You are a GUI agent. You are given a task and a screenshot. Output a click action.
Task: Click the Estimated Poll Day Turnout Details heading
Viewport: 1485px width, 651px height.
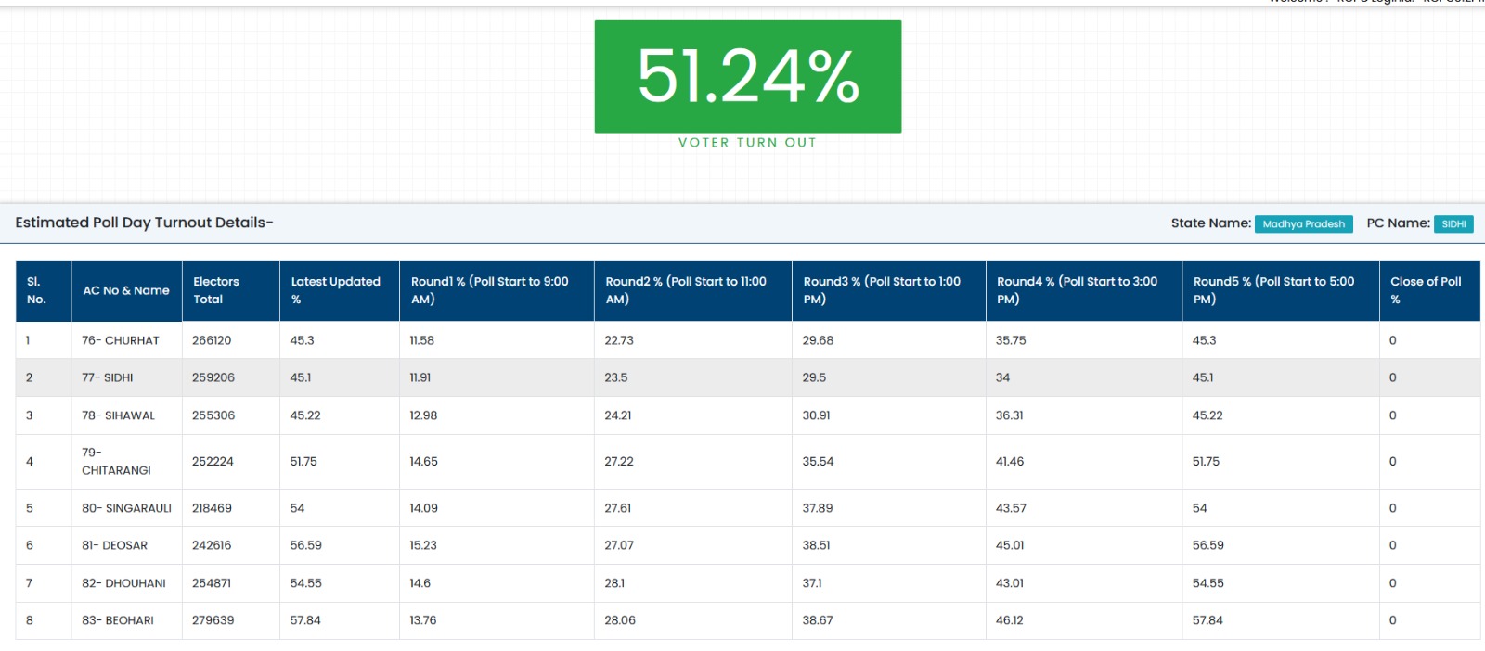144,223
